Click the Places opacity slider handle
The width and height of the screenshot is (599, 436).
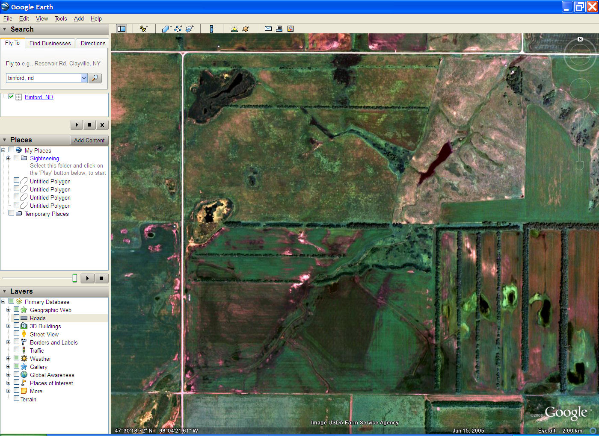(x=74, y=278)
